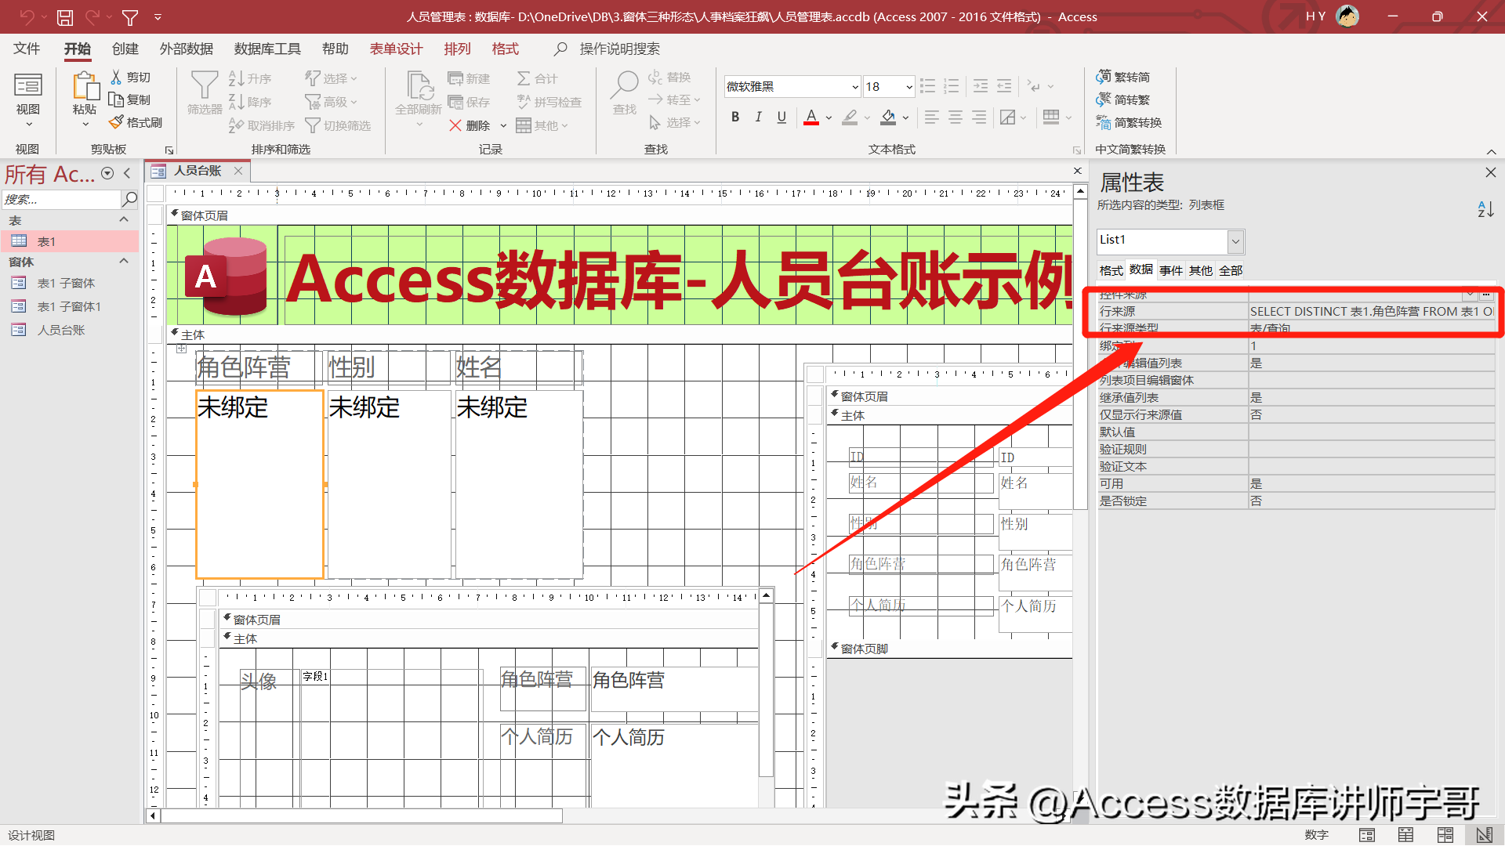Collapse the 窗体 group in navigation pane
The width and height of the screenshot is (1505, 846).
[124, 261]
